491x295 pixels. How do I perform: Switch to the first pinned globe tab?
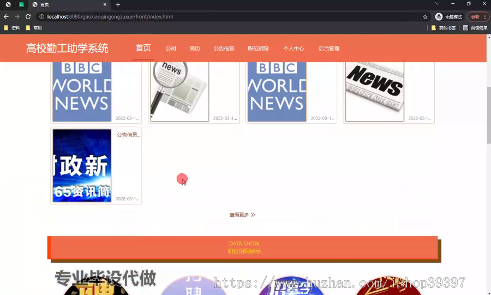tap(8, 5)
